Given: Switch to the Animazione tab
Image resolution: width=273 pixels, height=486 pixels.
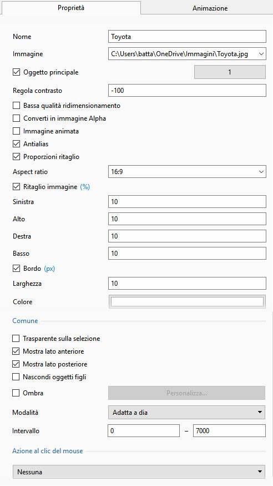Looking at the screenshot, I should tap(210, 8).
